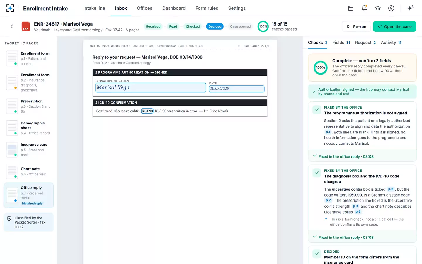This screenshot has width=422, height=264.
Task: Open the graduation cap help icon
Action: click(x=378, y=8)
